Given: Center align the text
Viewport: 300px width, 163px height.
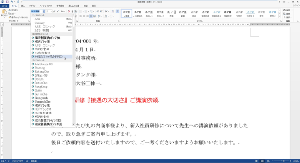Looking at the screenshot, I should click(x=84, y=16).
